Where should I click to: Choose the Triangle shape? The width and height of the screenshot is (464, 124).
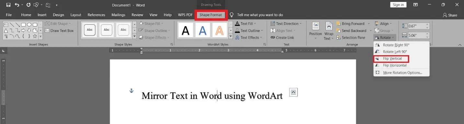pyautogui.click(x=6, y=30)
